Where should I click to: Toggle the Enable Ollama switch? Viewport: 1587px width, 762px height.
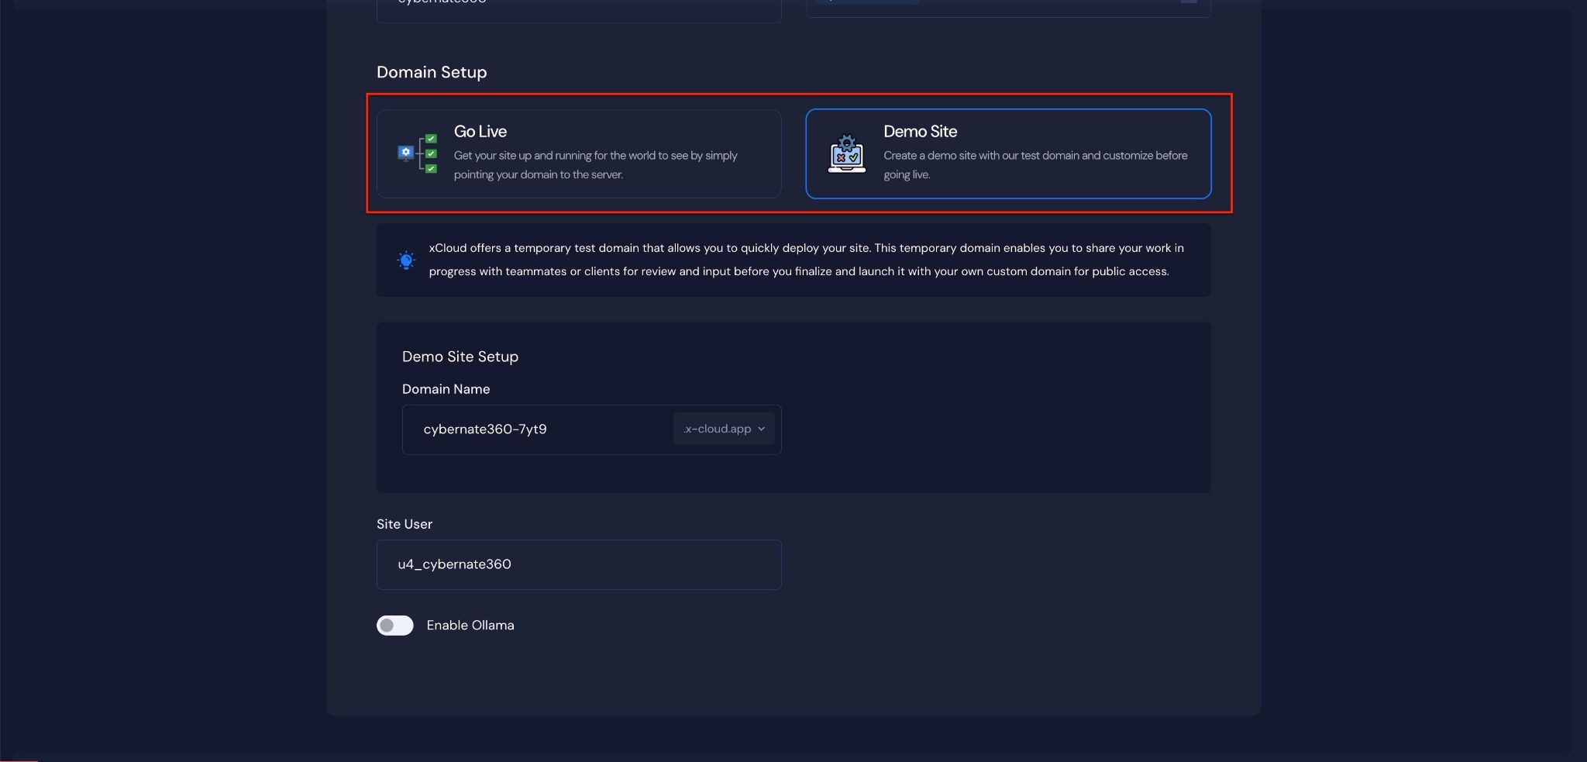click(x=395, y=626)
